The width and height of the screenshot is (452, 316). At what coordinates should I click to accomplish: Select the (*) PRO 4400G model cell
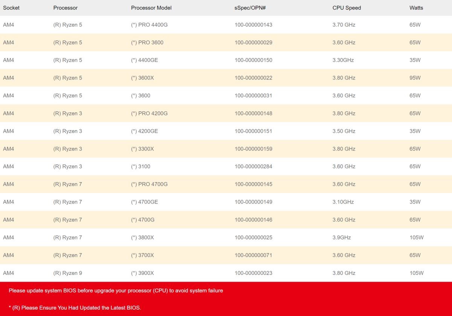(x=149, y=25)
